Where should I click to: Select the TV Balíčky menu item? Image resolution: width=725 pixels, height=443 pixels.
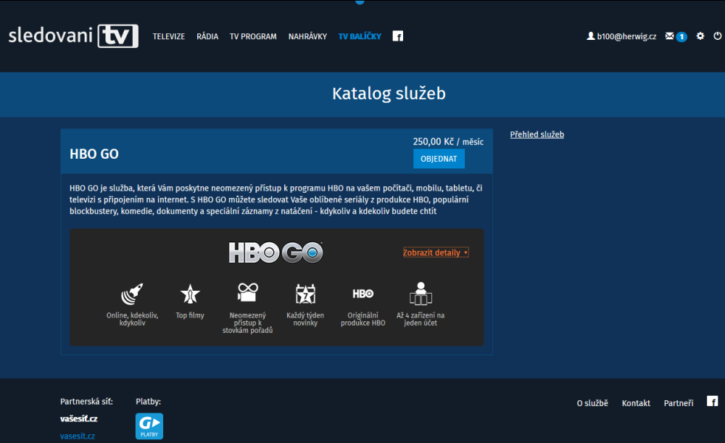coord(360,36)
